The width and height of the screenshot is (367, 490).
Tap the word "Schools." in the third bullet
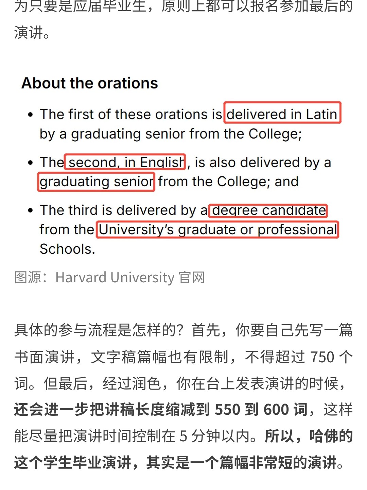[67, 249]
